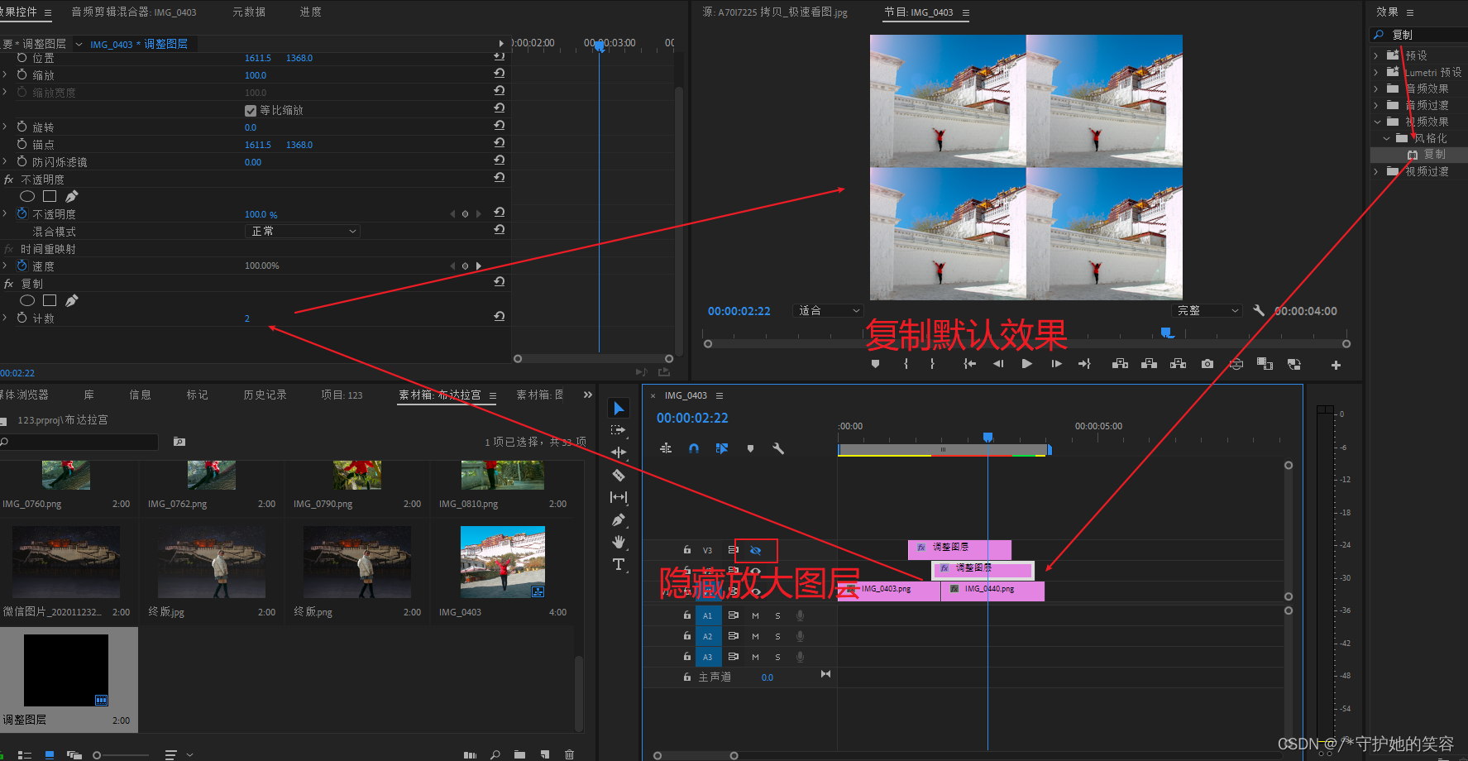Switch to the History tab
Screen dimensions: 1468x761
click(x=265, y=395)
